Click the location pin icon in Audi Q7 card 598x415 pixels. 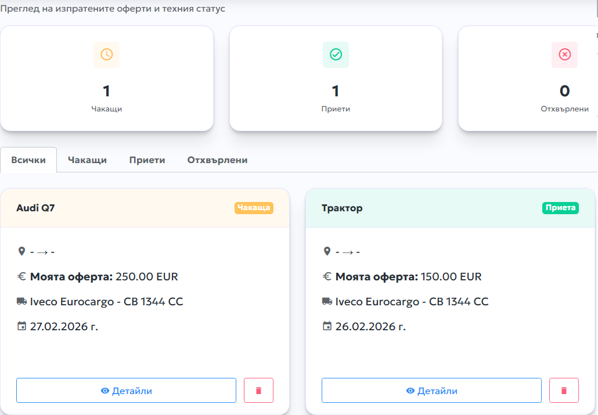(x=21, y=251)
